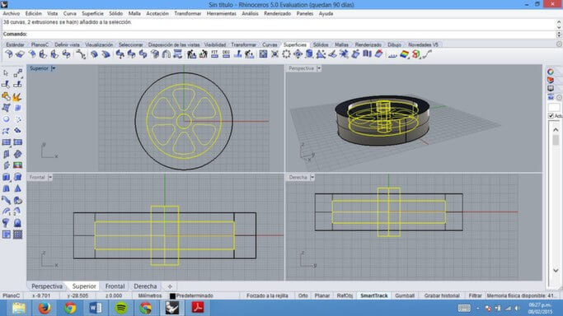The height and width of the screenshot is (316, 563).
Task: Expand the Perspectiva viewport menu arrow
Action: (319, 68)
